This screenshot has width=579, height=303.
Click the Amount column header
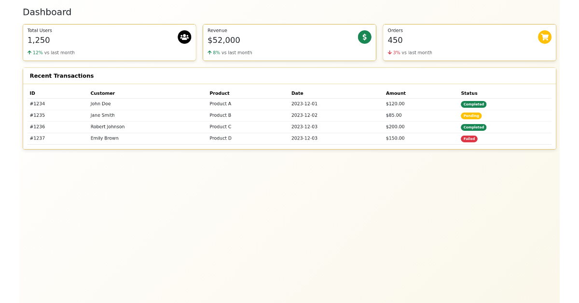(x=396, y=93)
